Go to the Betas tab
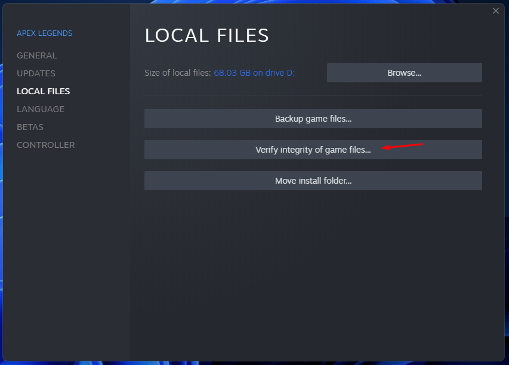This screenshot has height=365, width=509. coord(30,127)
